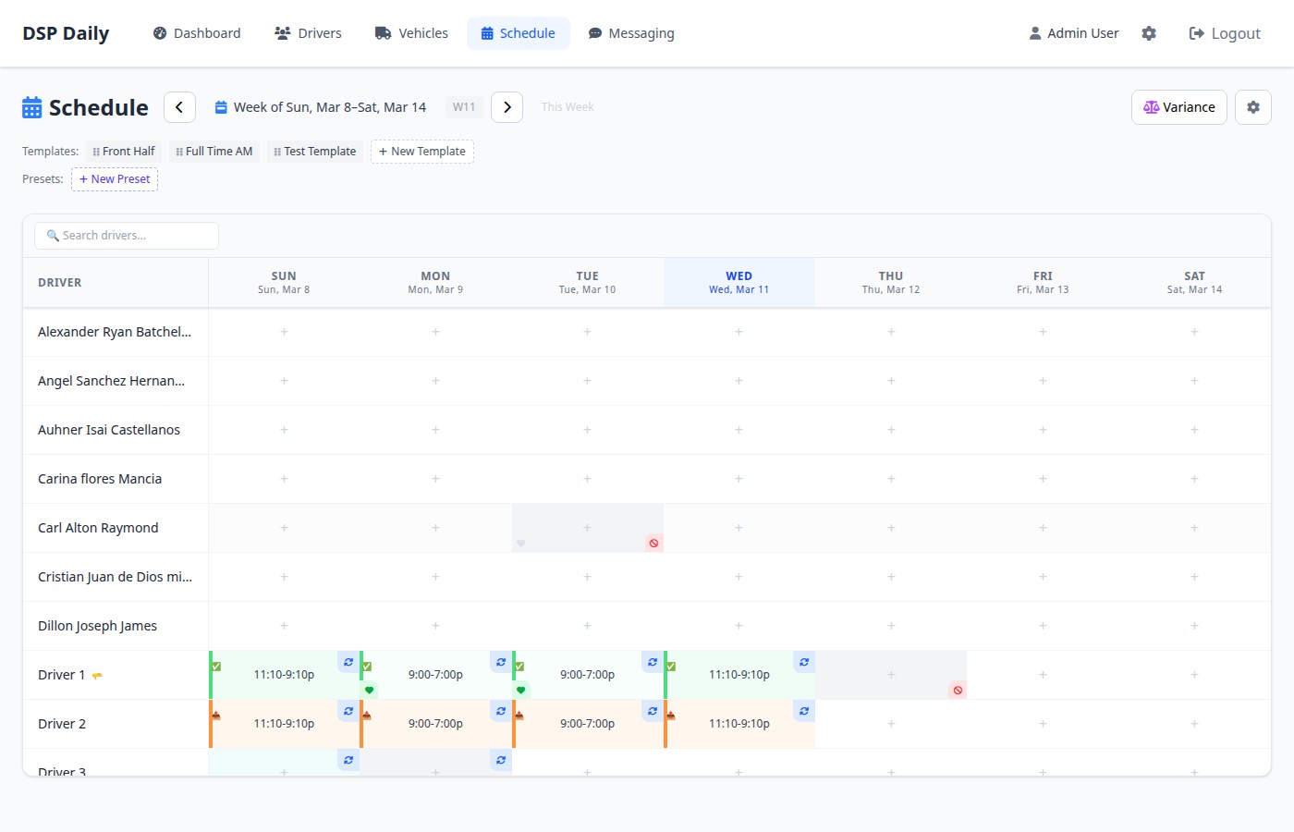Go to the previous week with the left chevron
This screenshot has height=832, width=1294.
click(179, 107)
